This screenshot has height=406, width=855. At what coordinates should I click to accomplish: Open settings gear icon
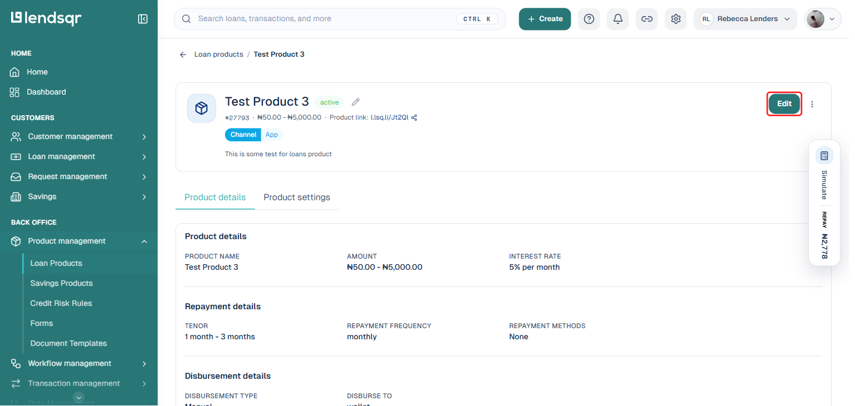676,19
